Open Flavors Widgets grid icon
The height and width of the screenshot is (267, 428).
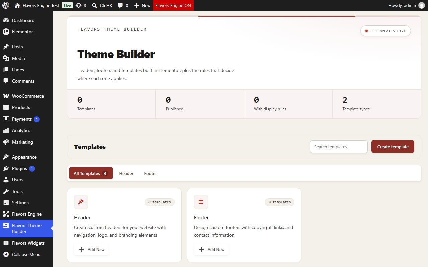click(6, 243)
